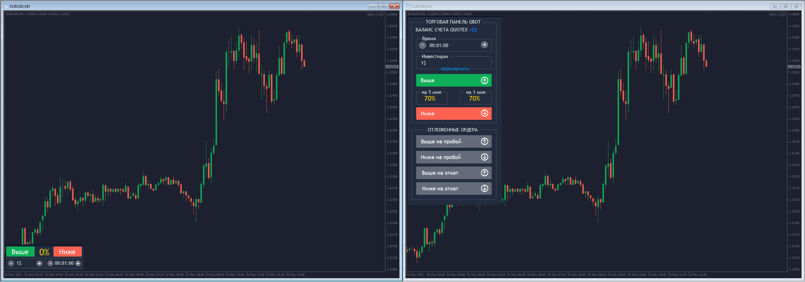Click БАЛАНС СЧЕТА QUOTEX 0$ balance value
The width and height of the screenshot is (805, 282).
[474, 30]
